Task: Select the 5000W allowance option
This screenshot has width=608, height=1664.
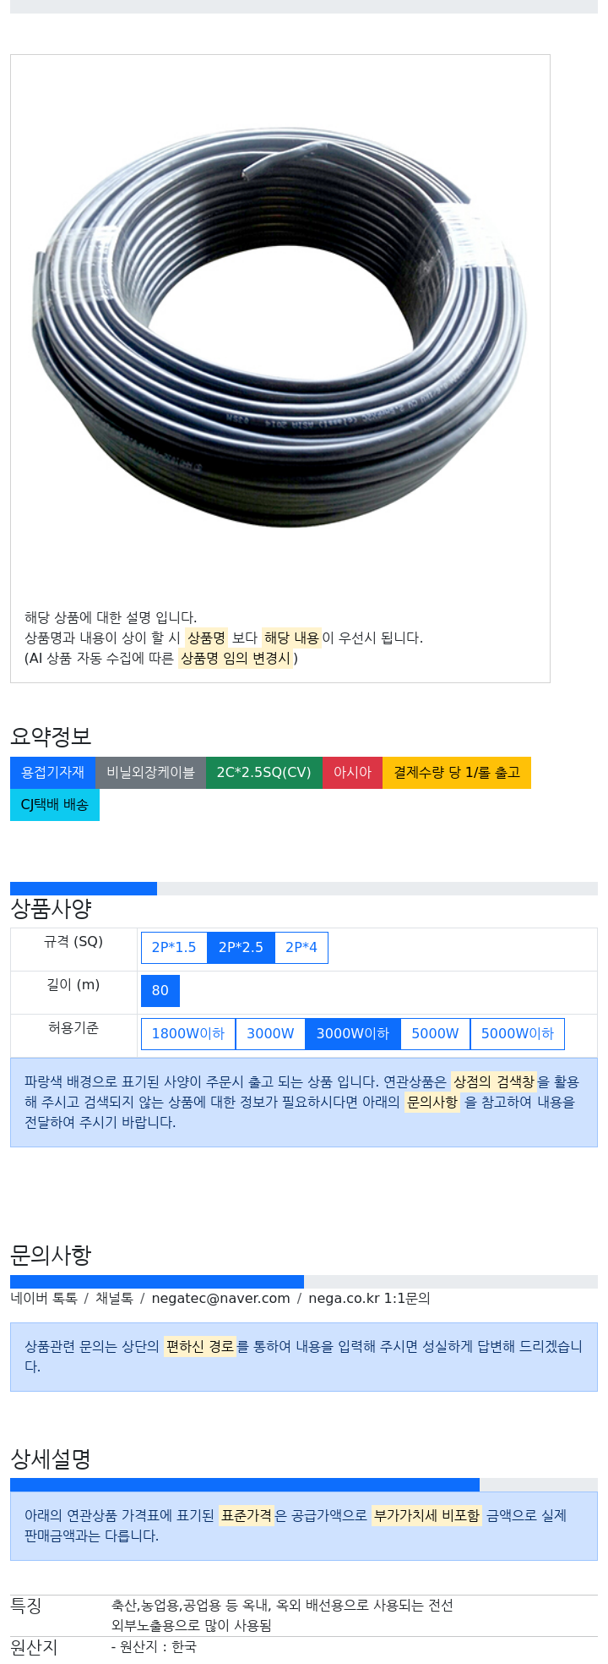Action: click(435, 1034)
